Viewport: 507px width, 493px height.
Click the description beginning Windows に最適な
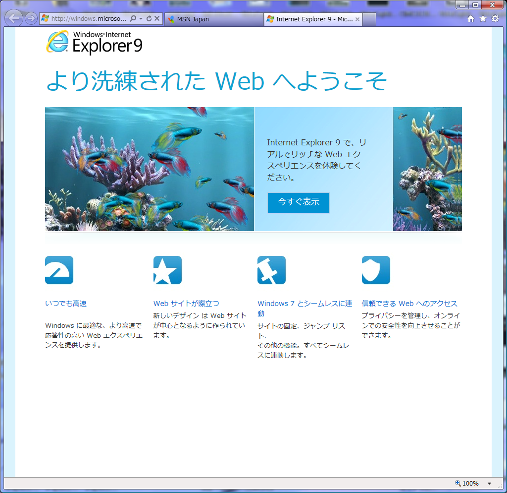pos(94,335)
